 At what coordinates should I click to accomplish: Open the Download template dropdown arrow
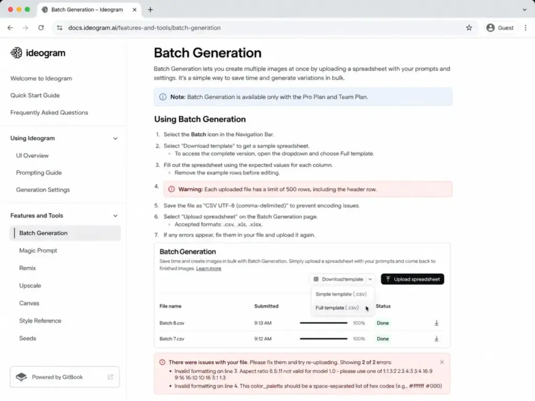pyautogui.click(x=370, y=279)
